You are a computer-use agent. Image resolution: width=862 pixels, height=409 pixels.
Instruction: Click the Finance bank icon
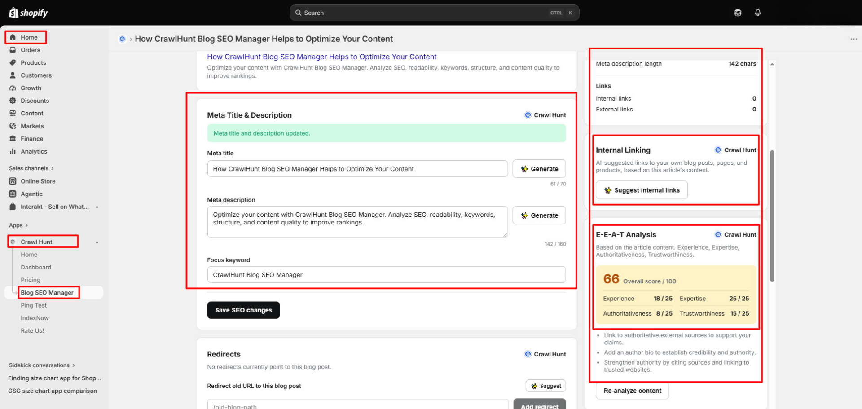tap(13, 139)
